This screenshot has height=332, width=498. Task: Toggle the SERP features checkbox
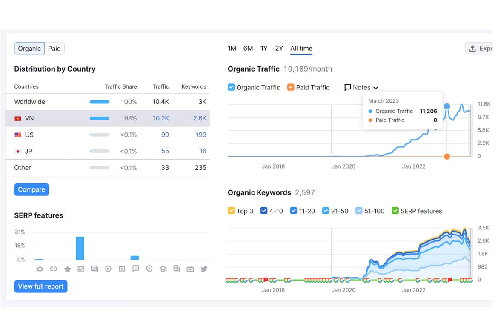tap(395, 211)
